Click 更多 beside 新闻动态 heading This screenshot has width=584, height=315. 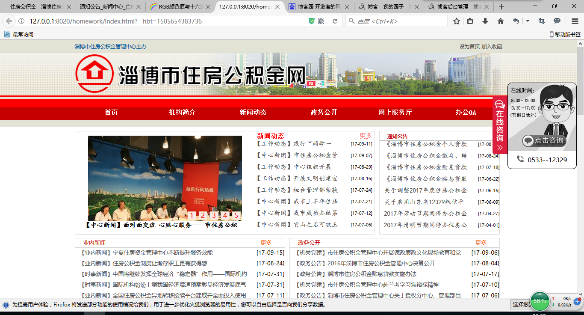coord(366,136)
